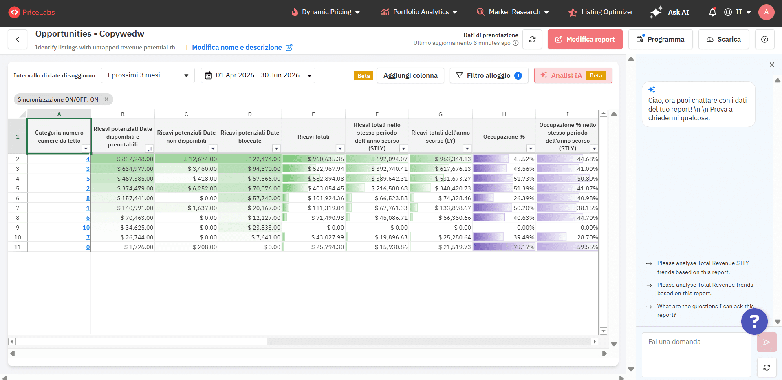The width and height of the screenshot is (782, 380).
Task: Open the Filtro alloggio filter
Action: 489,75
